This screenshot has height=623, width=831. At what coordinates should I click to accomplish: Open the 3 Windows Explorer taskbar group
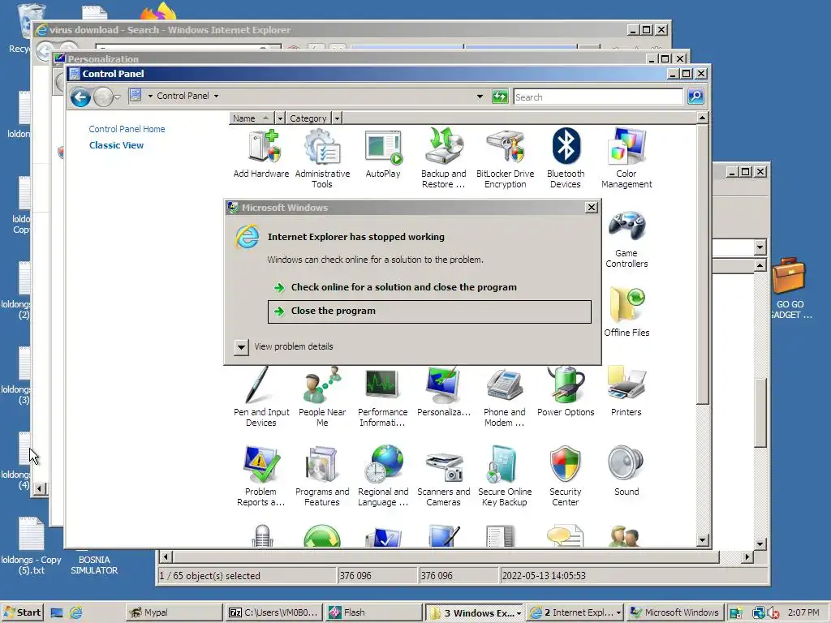point(475,612)
